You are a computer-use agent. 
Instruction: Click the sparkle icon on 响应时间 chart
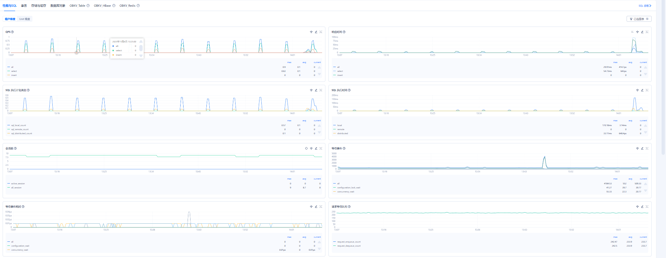637,32
